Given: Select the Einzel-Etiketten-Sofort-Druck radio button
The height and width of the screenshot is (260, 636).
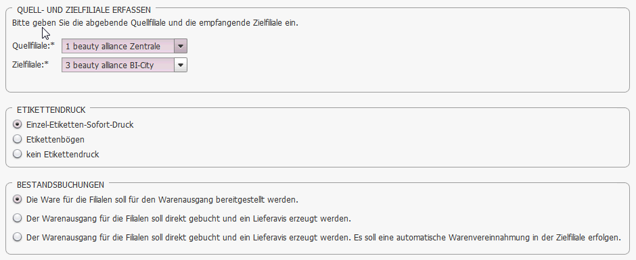Looking at the screenshot, I should tap(17, 124).
